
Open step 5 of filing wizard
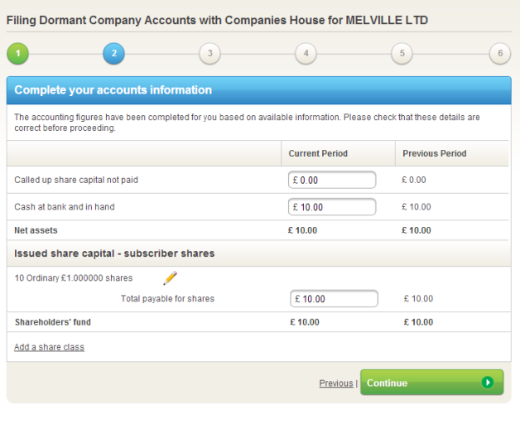402,54
